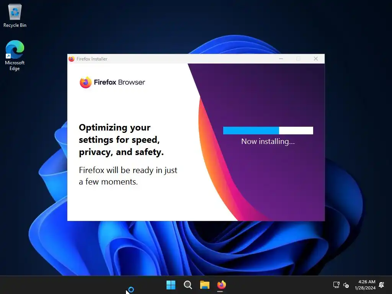Open the taskbar Search
Screen dimensions: 392x294
[188, 285]
